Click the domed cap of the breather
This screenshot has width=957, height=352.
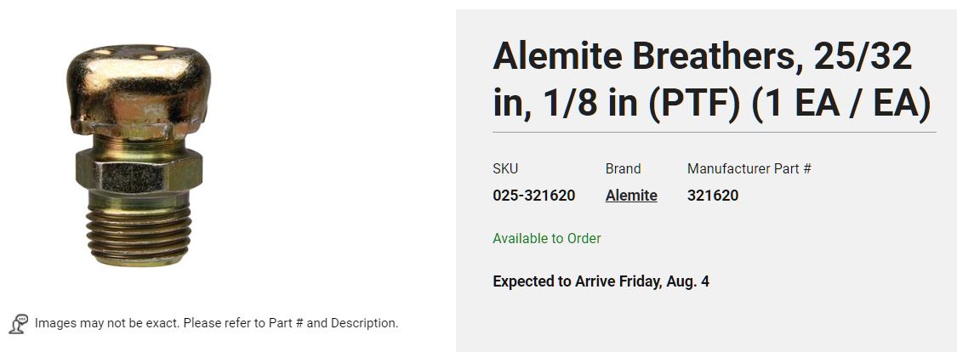(139, 90)
